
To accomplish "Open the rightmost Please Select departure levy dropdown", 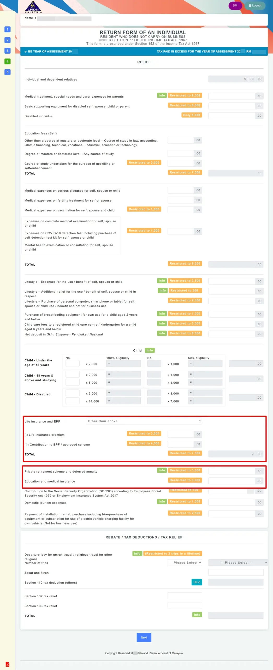I will 238,563.
